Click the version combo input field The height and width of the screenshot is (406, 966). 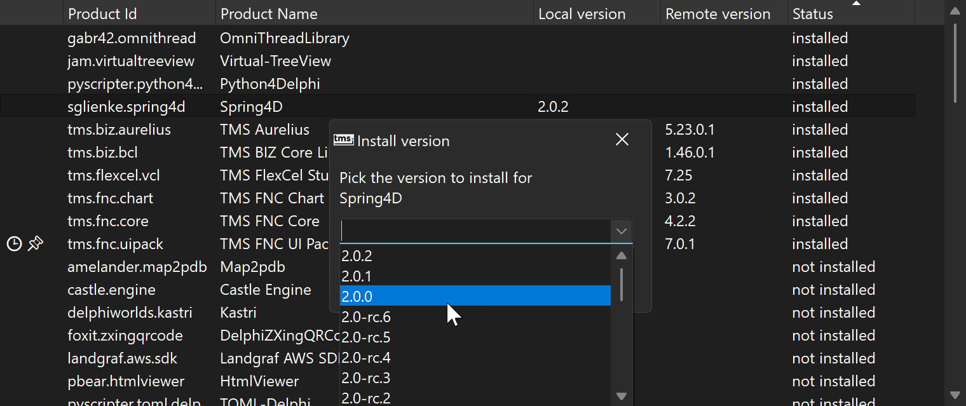pos(477,231)
